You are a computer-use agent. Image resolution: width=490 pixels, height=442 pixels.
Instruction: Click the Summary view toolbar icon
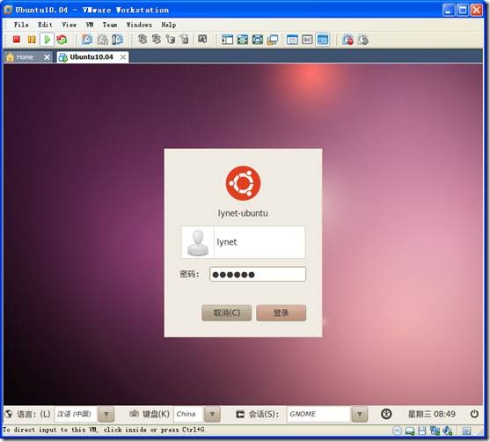pos(292,40)
